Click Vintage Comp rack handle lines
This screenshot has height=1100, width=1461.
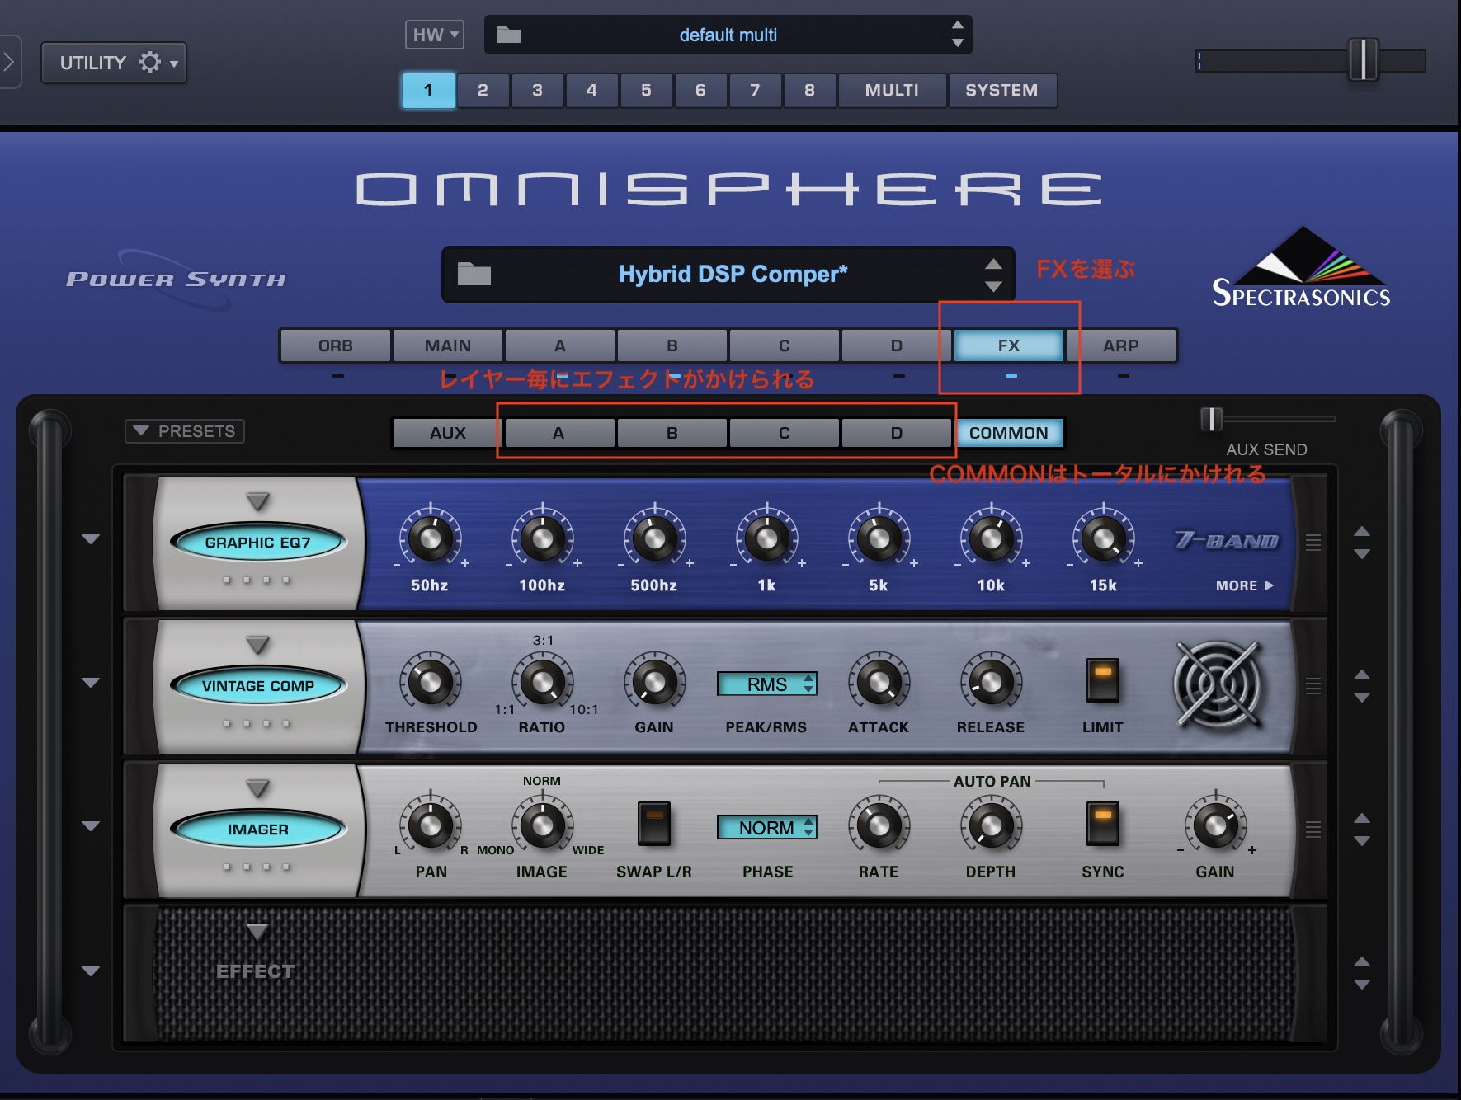[1313, 686]
